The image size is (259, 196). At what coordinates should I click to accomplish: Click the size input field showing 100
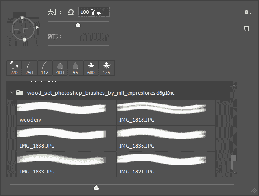[x=94, y=12]
